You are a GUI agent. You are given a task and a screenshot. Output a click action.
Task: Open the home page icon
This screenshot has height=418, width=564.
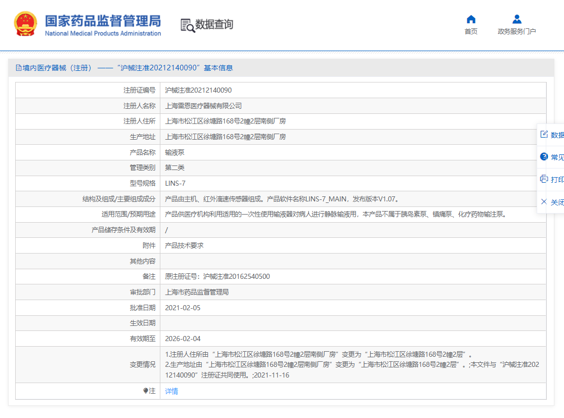click(x=471, y=19)
